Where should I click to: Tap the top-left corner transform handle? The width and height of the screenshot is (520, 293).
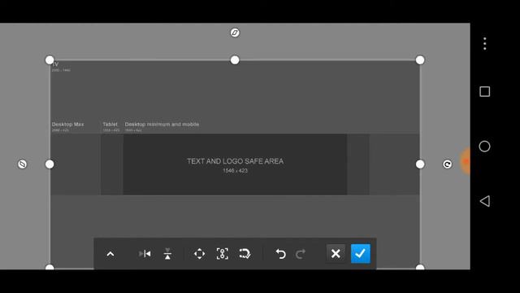[x=50, y=60]
